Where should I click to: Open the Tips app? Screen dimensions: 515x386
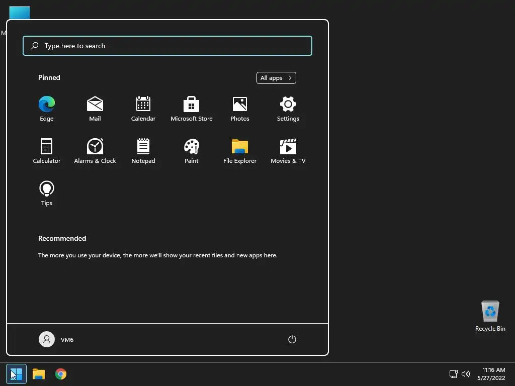point(47,194)
